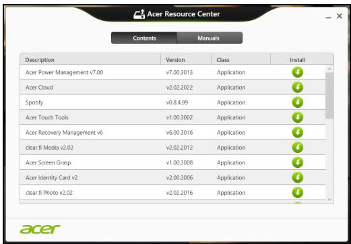The width and height of the screenshot is (351, 244).
Task: Select 'Acer Identity Card v2' entry
Action: (x=51, y=178)
